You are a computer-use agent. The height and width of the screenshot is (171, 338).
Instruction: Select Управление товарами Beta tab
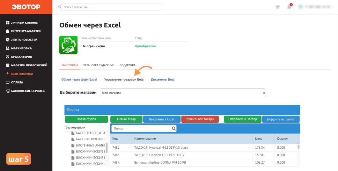pos(124,79)
